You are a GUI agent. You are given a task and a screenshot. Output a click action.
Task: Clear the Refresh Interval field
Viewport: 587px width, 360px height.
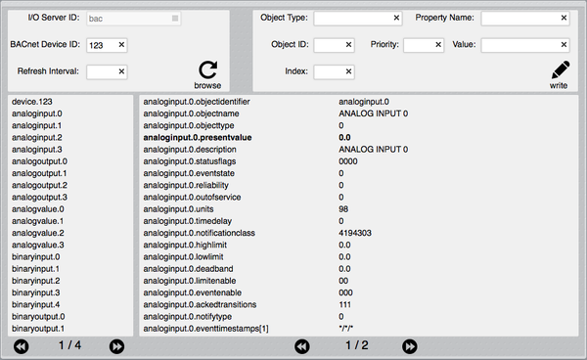point(121,71)
